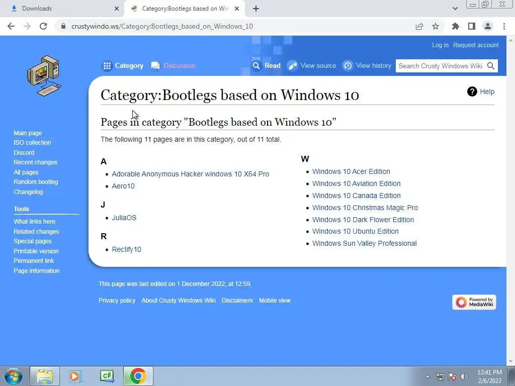The width and height of the screenshot is (515, 386).
Task: Click the Category grid icon
Action: 107,66
